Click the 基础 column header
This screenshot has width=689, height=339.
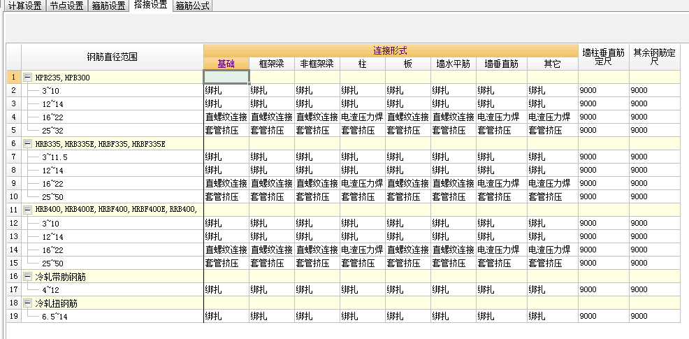pos(226,64)
